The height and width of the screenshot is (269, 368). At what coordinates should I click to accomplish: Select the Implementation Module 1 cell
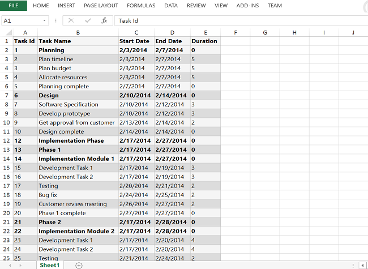(x=78, y=159)
